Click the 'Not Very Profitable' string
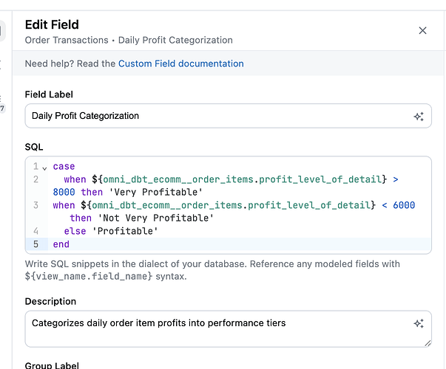Viewport: 446px width, 369px height. click(155, 218)
